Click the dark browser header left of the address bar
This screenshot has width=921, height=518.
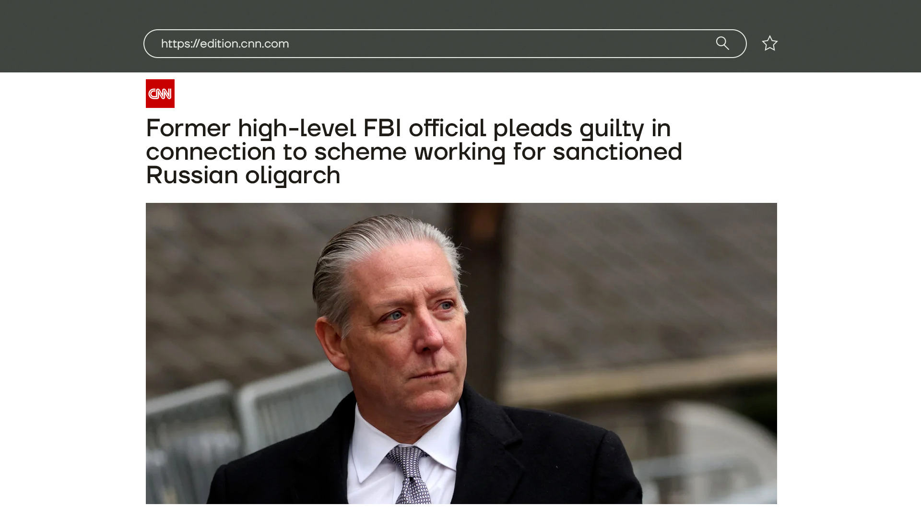[71, 36]
